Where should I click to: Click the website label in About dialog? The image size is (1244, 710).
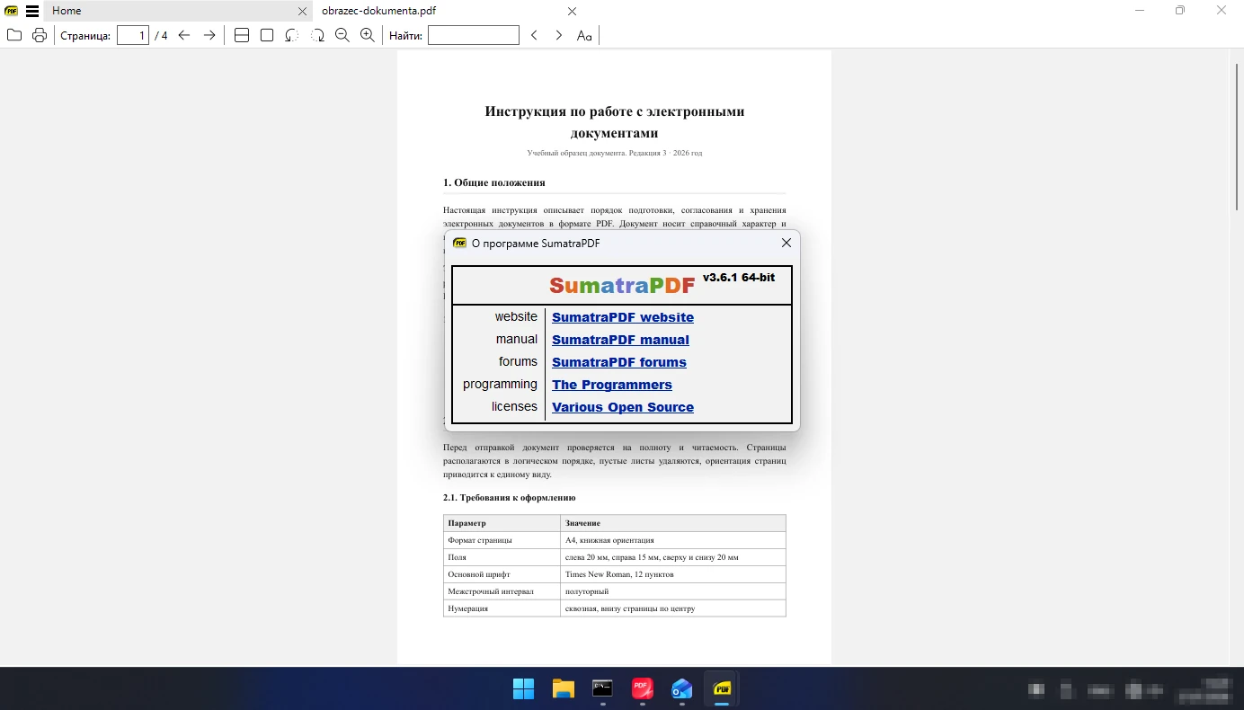pyautogui.click(x=516, y=316)
